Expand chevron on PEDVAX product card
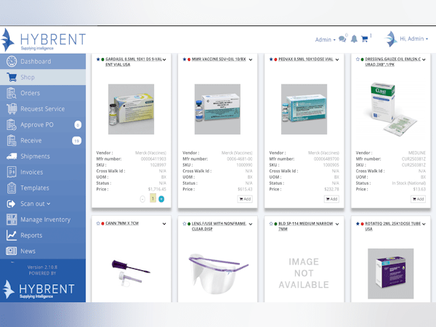This screenshot has height=327, width=436. [x=339, y=59]
